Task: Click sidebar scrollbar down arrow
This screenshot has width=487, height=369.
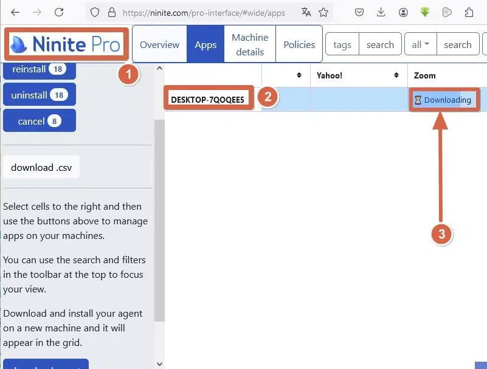Action: coord(159,364)
